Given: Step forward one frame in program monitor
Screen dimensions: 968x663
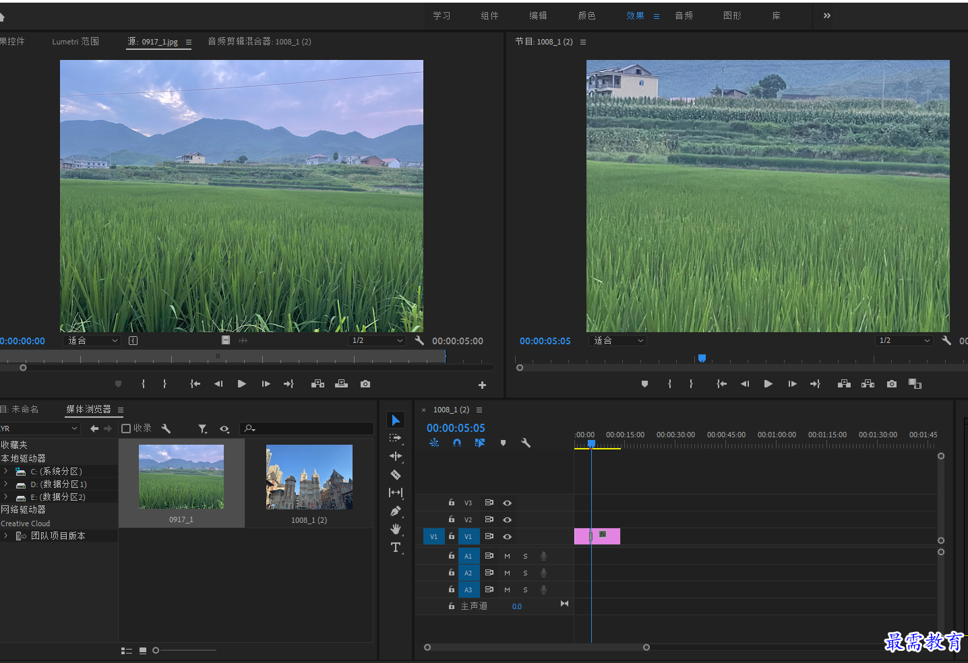Looking at the screenshot, I should pyautogui.click(x=793, y=384).
